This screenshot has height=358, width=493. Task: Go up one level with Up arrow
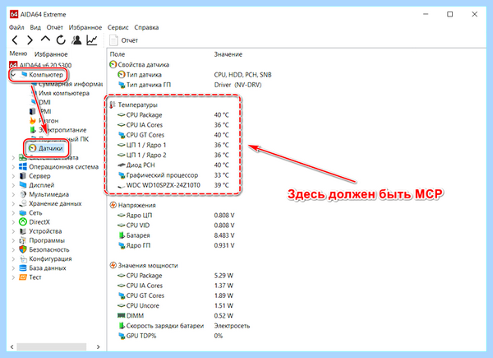point(45,40)
